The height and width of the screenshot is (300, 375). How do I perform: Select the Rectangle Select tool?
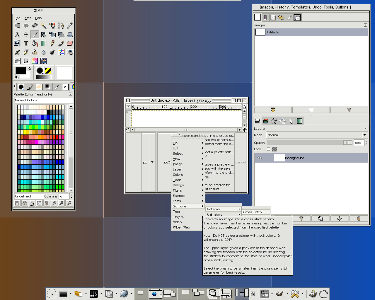coord(17,26)
